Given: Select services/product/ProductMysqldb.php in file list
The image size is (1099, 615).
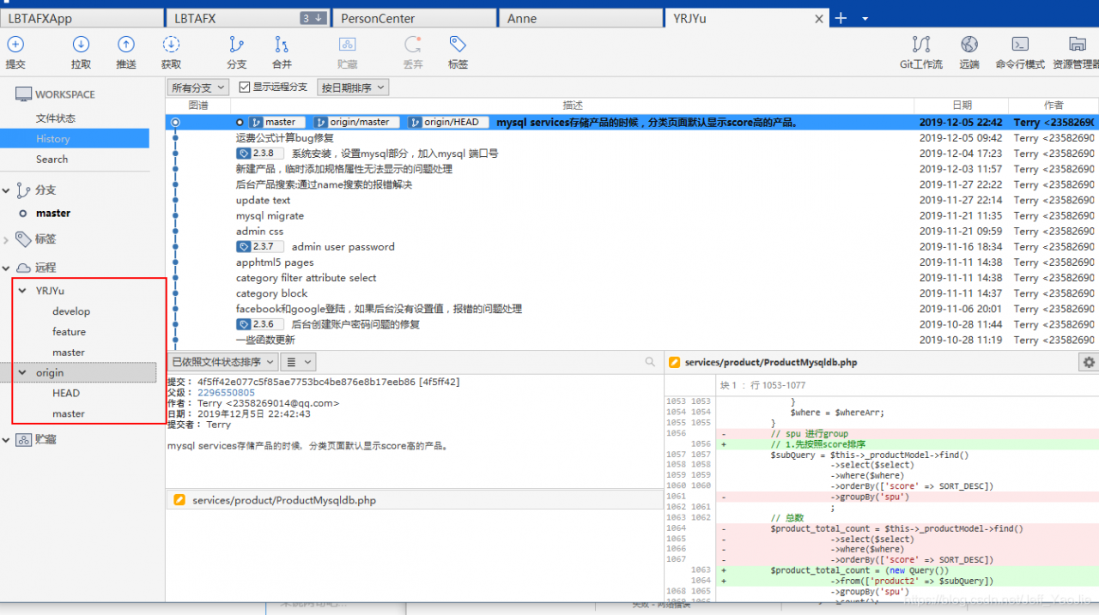Looking at the screenshot, I should coord(414,500).
